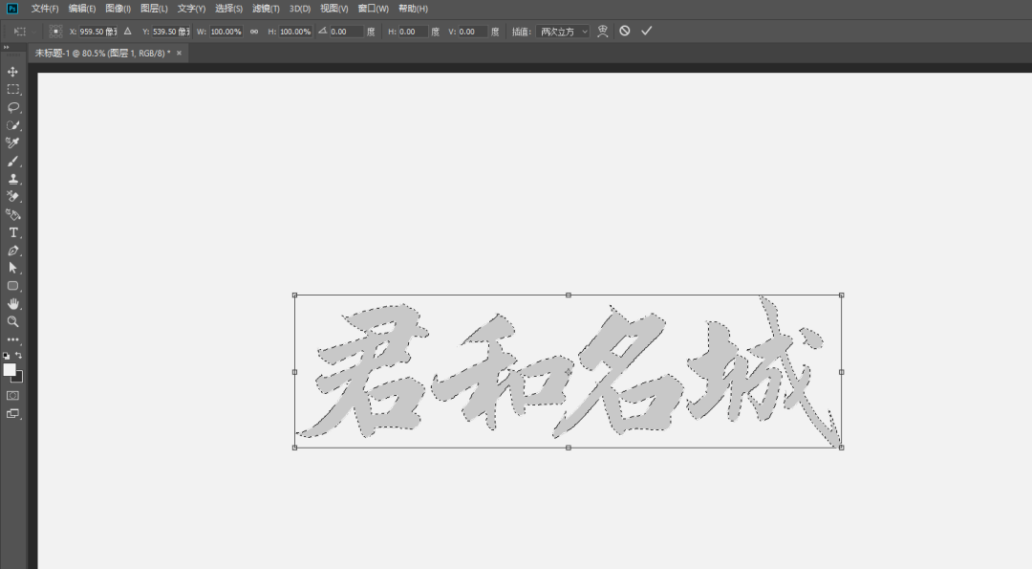Select the Lasso tool
Image resolution: width=1032 pixels, height=569 pixels.
click(x=12, y=107)
